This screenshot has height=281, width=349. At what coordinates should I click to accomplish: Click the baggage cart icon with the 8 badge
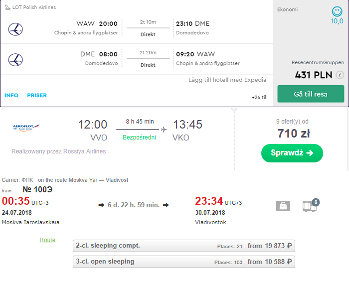[x=310, y=206]
